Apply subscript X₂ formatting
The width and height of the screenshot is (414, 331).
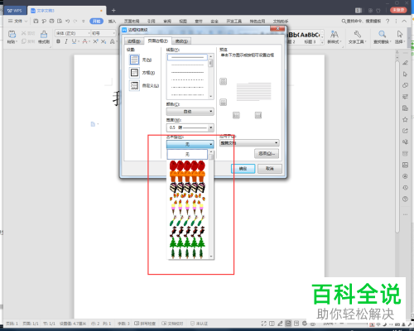[x=103, y=41]
